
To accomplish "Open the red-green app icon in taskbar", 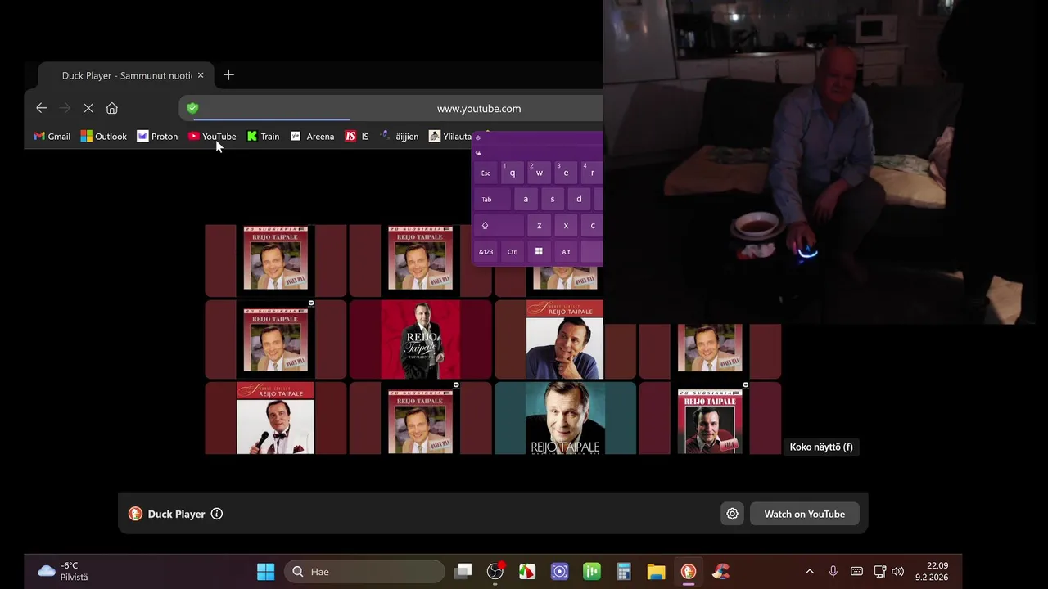I will (x=527, y=572).
